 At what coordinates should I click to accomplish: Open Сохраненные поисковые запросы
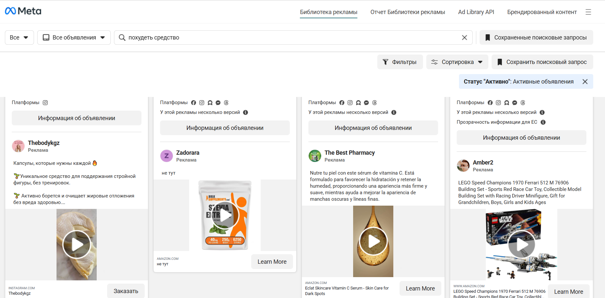point(536,38)
